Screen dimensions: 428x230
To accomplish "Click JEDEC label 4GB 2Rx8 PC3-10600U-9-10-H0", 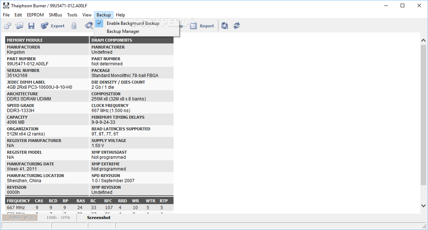I will [x=40, y=87].
